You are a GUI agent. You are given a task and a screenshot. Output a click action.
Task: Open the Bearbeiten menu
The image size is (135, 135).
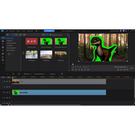point(12,31)
